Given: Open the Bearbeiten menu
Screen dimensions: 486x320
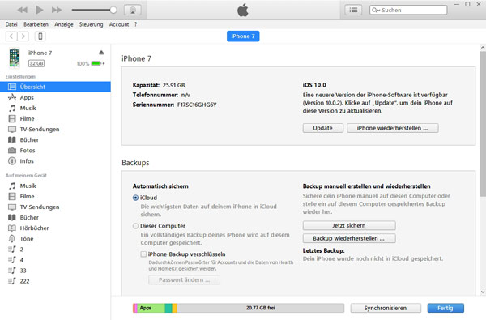Looking at the screenshot, I should pos(36,24).
